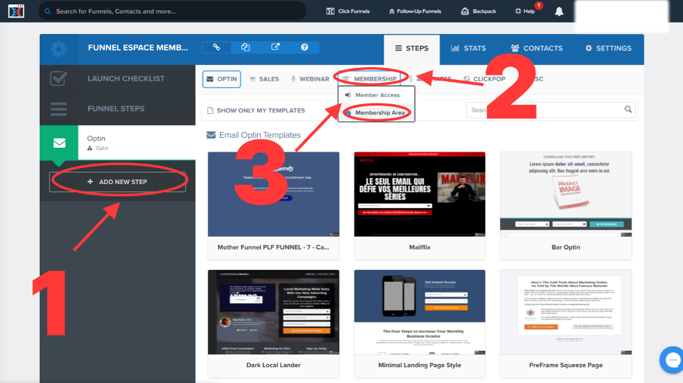Click the ClickFunnels logo icon
The image size is (683, 383).
16,11
